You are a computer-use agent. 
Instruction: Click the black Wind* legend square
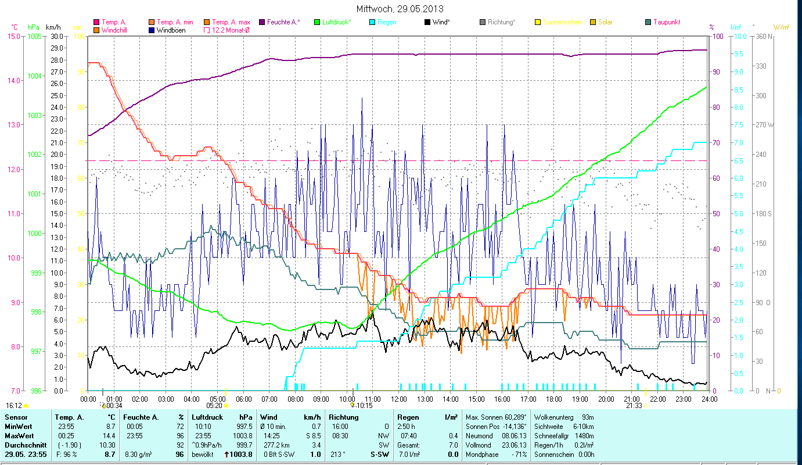[x=427, y=22]
